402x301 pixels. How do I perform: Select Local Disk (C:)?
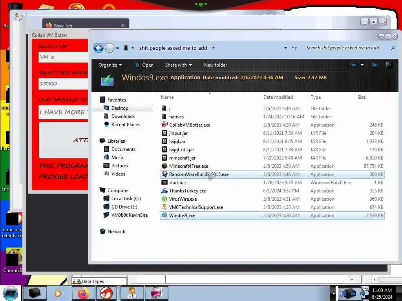pos(126,198)
